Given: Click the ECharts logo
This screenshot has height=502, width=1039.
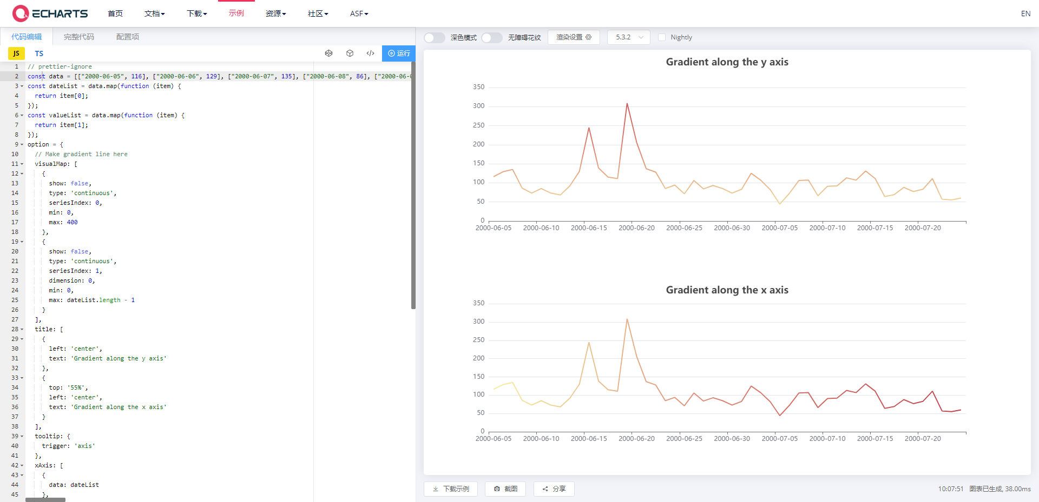Looking at the screenshot, I should (50, 13).
